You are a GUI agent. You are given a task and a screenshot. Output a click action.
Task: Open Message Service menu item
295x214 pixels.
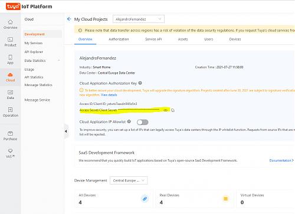pos(37,100)
